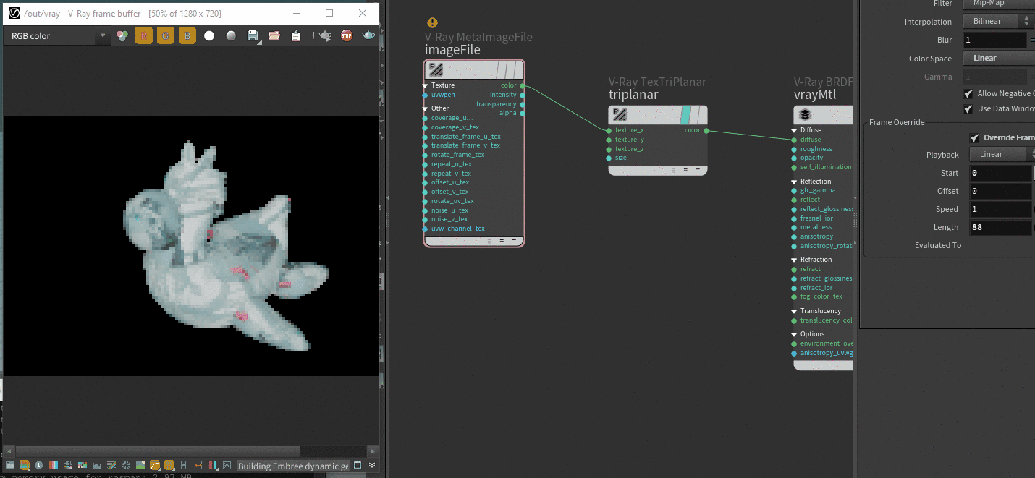Image resolution: width=1035 pixels, height=478 pixels.
Task: Switch to monochromatic mode grey sphere icon
Action: 231,35
